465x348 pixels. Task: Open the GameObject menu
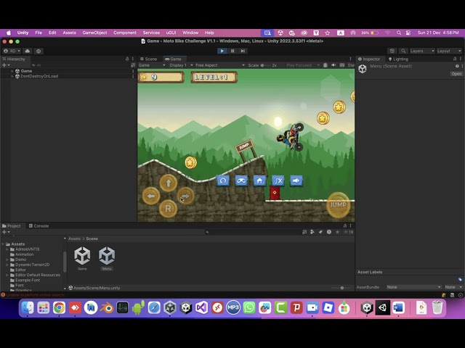pyautogui.click(x=94, y=33)
